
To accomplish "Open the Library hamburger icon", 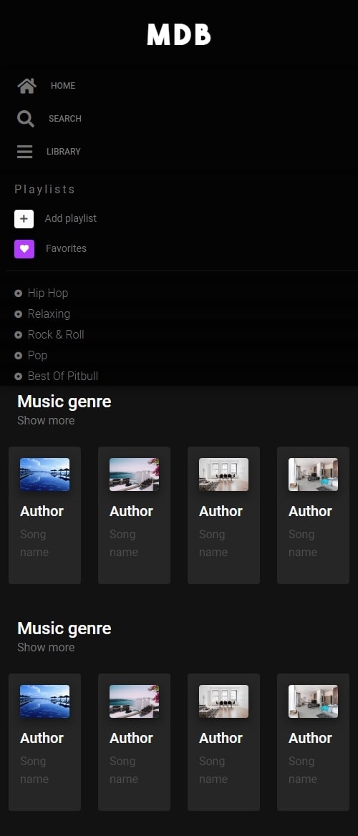I will coord(24,152).
